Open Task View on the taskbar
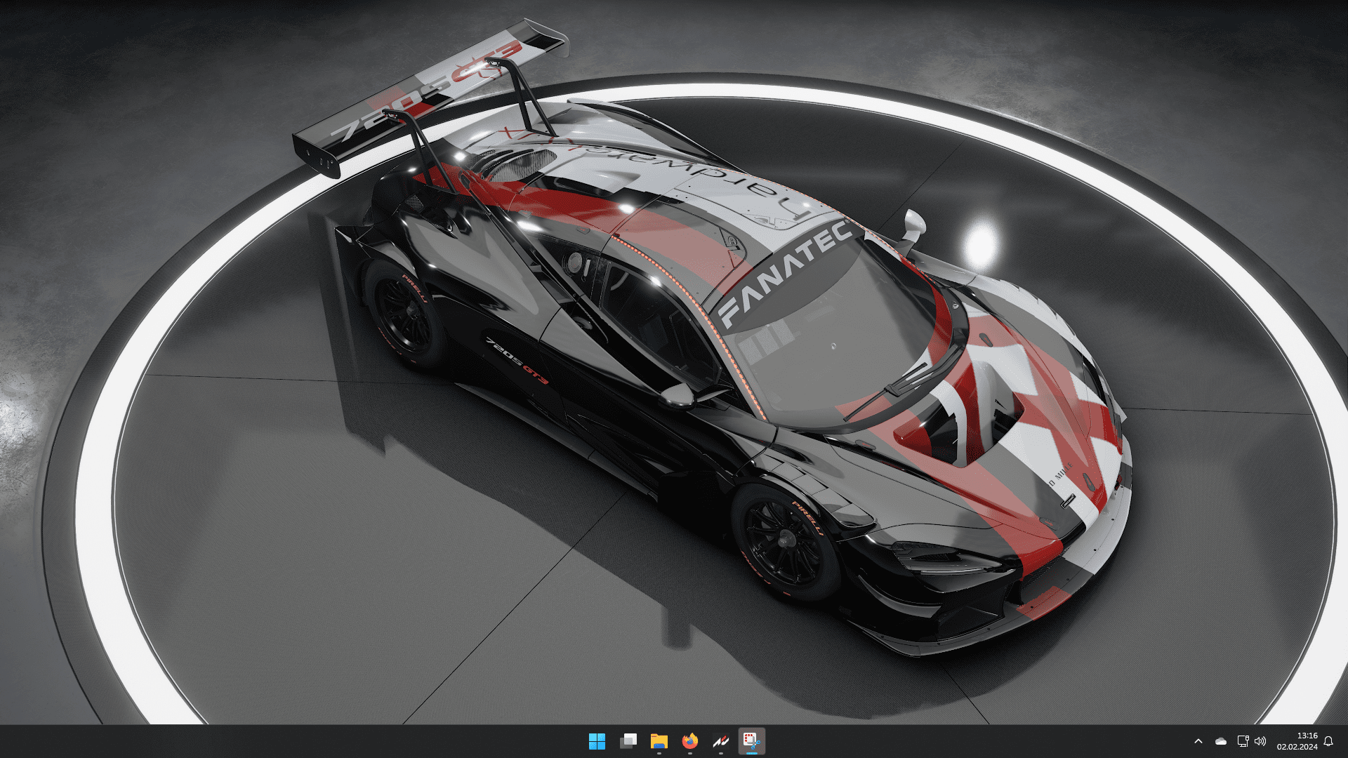Viewport: 1348px width, 758px height. (x=628, y=741)
